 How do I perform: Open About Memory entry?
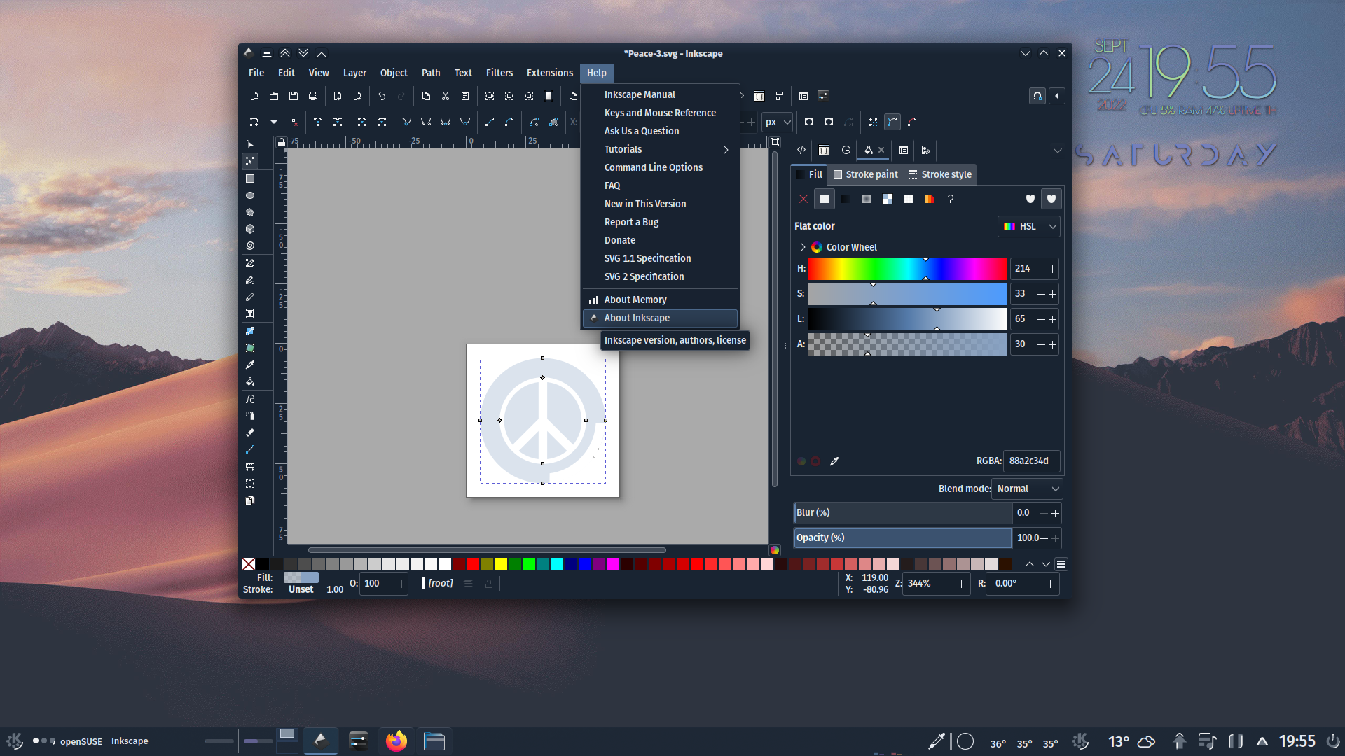660,300
